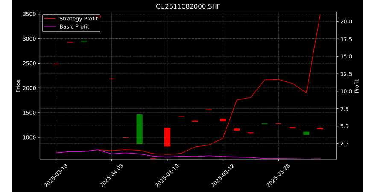Click the 17.5 profit tick label
The width and height of the screenshot is (375, 192).
(346, 39)
